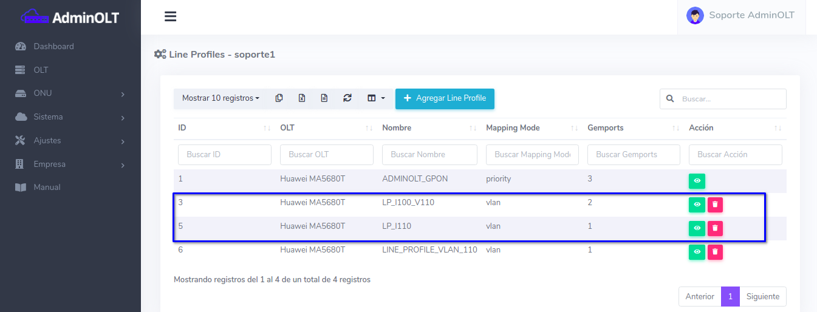This screenshot has width=817, height=312.
Task: Go to Siguiente page
Action: 762,297
